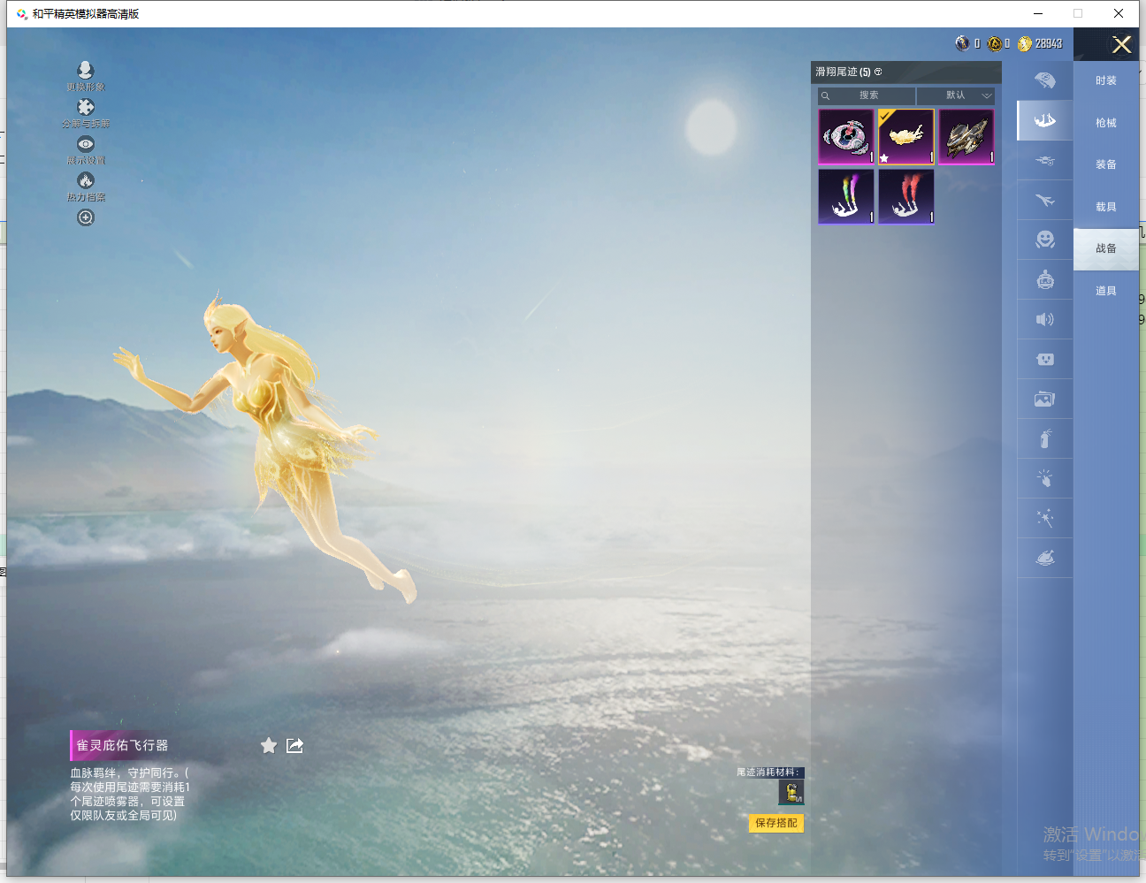The image size is (1146, 883).
Task: Expand the 默认 sort dropdown
Action: click(956, 95)
